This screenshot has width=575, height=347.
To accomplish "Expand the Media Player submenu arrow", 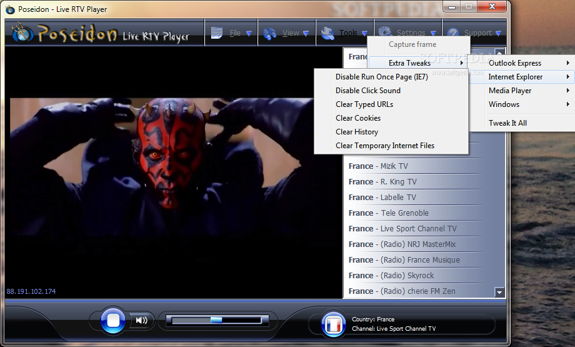I will (x=567, y=91).
